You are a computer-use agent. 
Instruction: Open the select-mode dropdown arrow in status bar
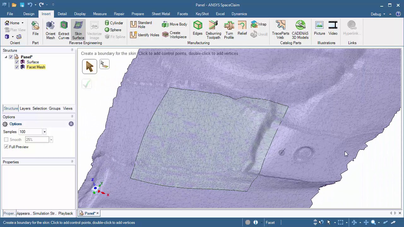(335, 223)
